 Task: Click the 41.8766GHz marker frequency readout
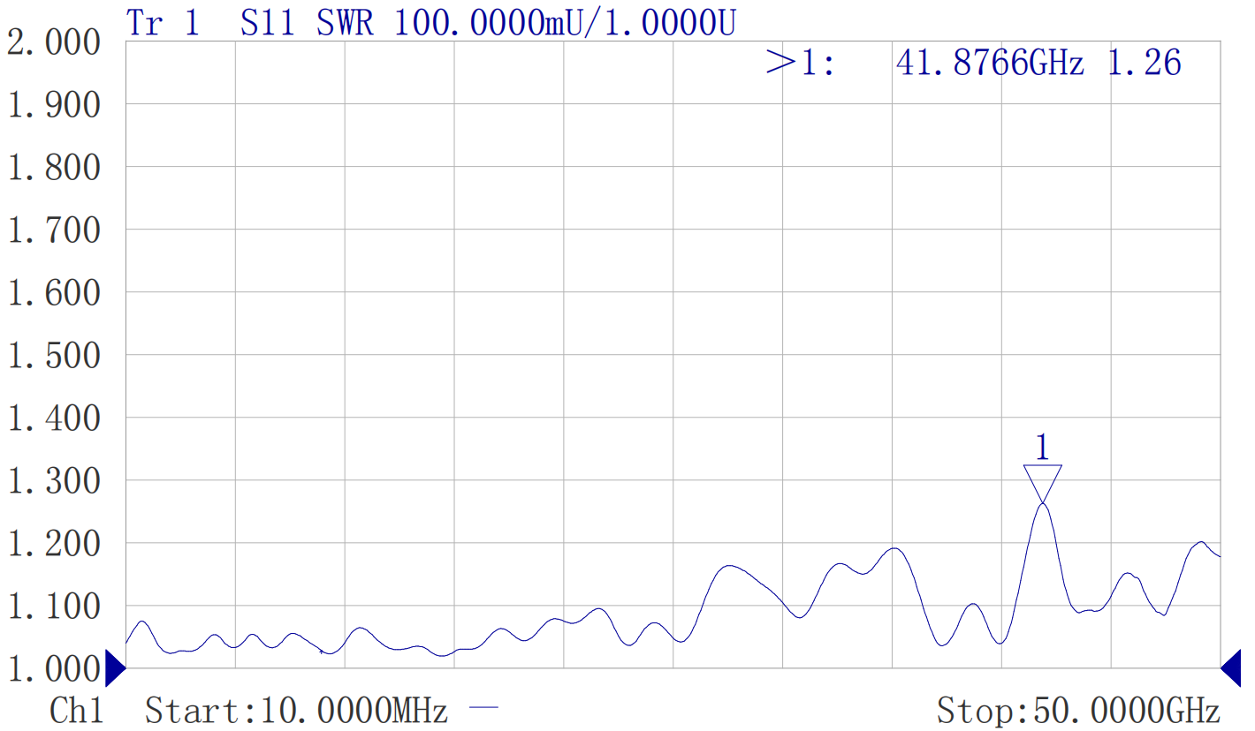coord(990,63)
